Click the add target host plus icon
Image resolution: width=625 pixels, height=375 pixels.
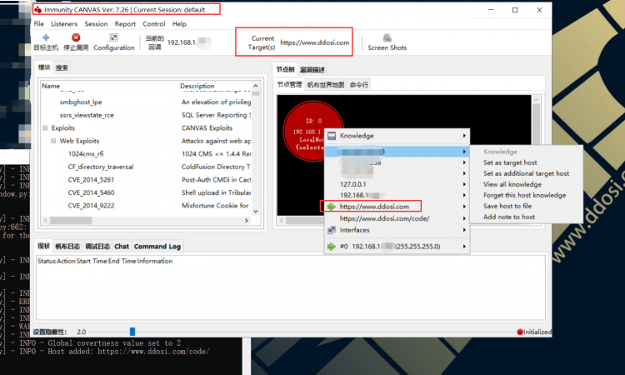[46, 37]
